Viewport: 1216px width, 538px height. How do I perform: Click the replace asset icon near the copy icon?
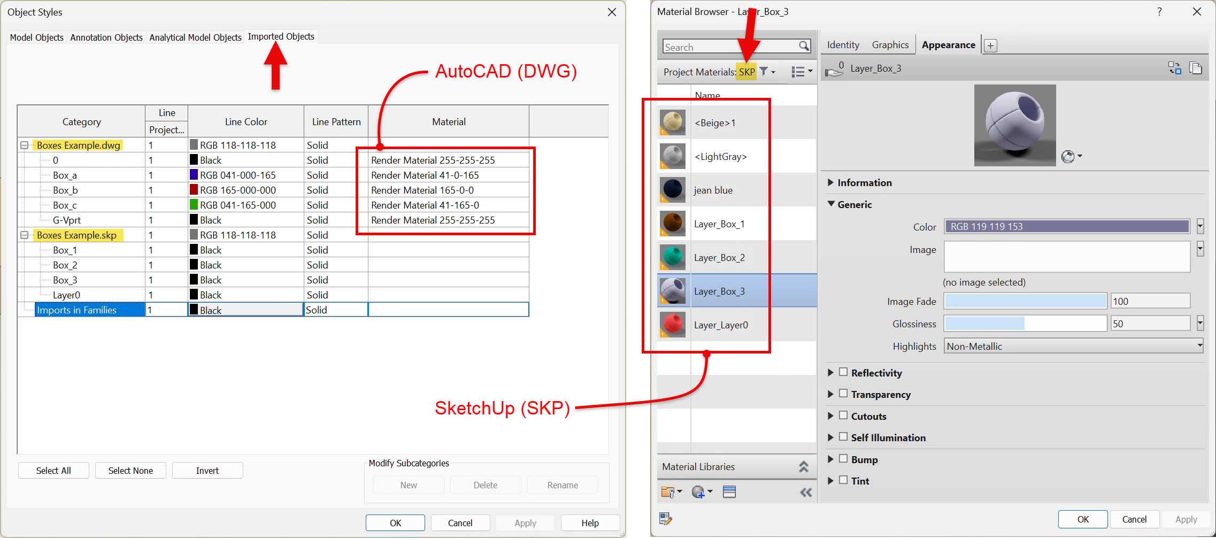click(1175, 68)
